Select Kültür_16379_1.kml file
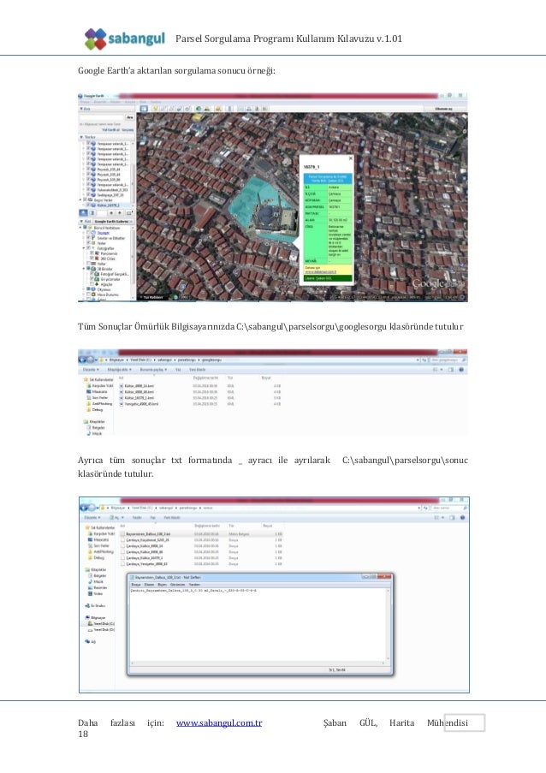 tap(138, 398)
